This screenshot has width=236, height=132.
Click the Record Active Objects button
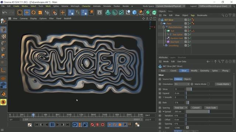93,125
